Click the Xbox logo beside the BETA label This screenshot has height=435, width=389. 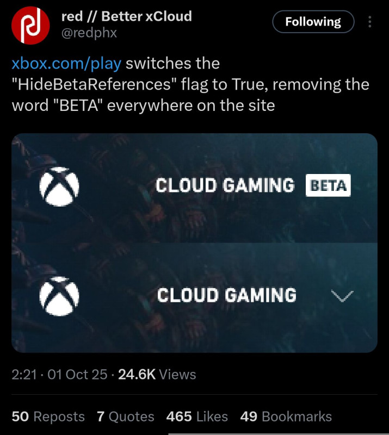coord(59,187)
